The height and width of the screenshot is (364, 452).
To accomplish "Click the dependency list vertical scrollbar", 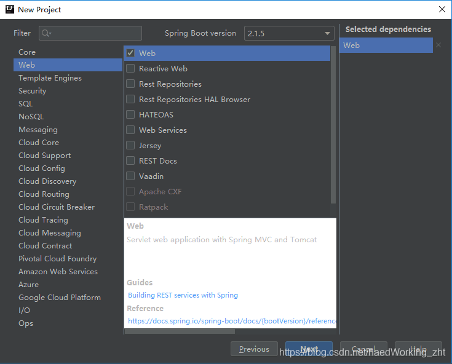I will (333, 125).
